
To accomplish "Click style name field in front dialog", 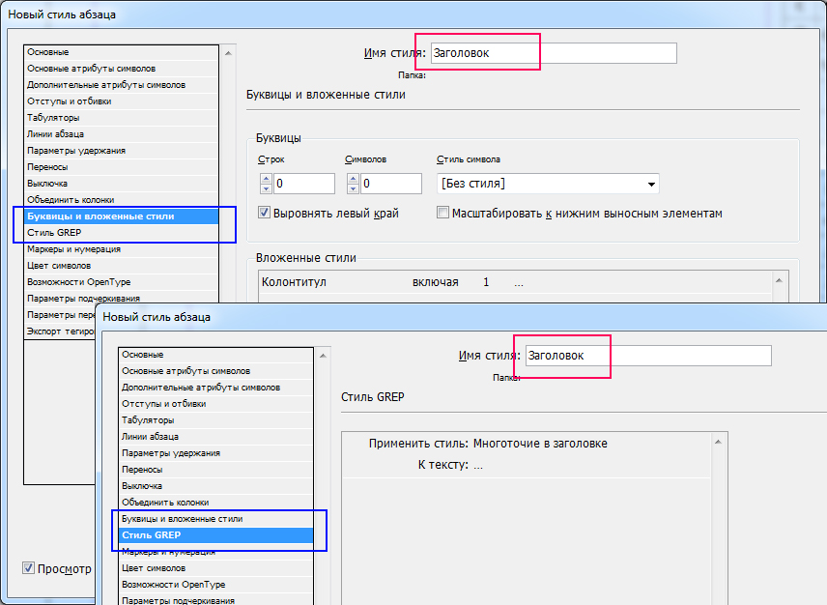I will pos(648,356).
